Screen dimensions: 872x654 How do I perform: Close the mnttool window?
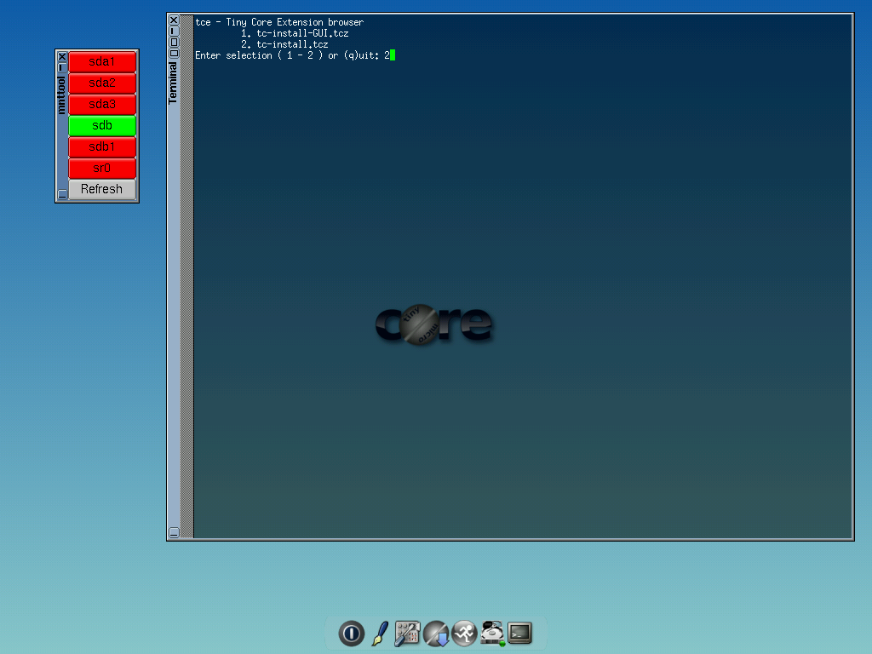(x=62, y=57)
